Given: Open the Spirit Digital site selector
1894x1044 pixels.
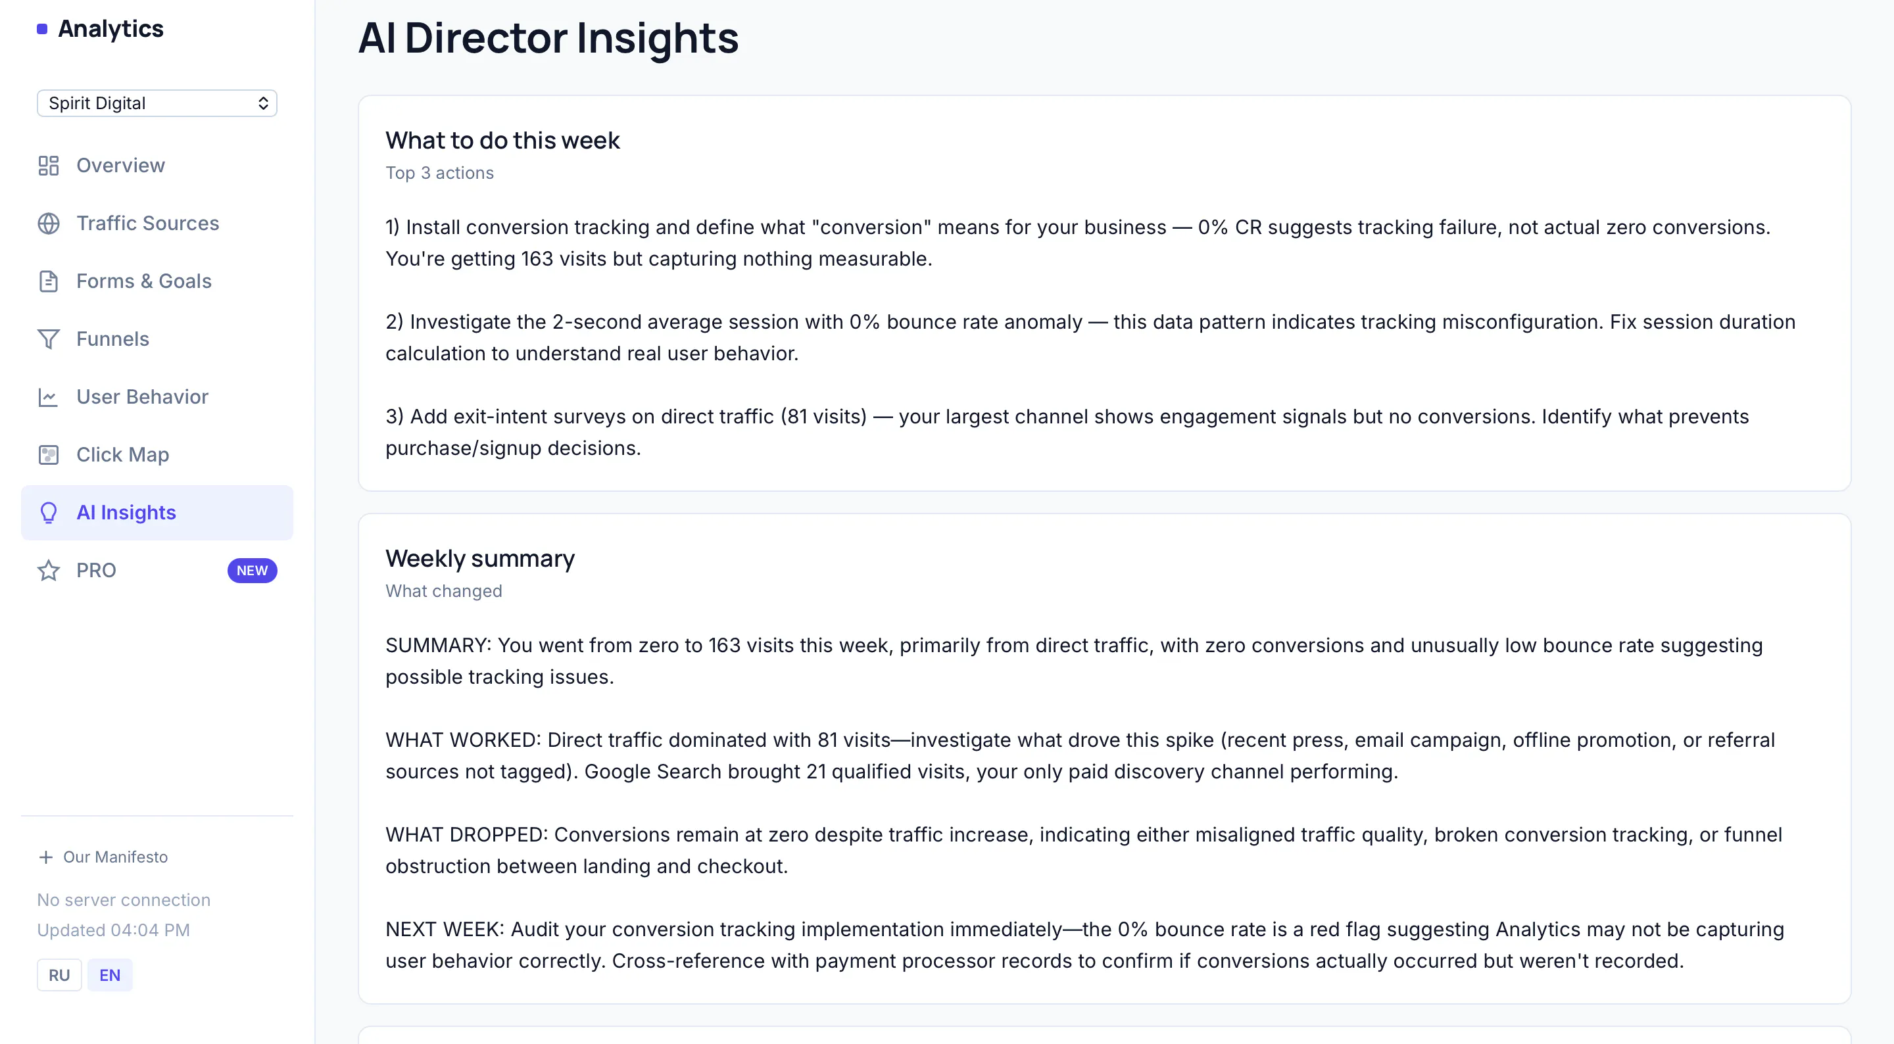Looking at the screenshot, I should coord(157,103).
